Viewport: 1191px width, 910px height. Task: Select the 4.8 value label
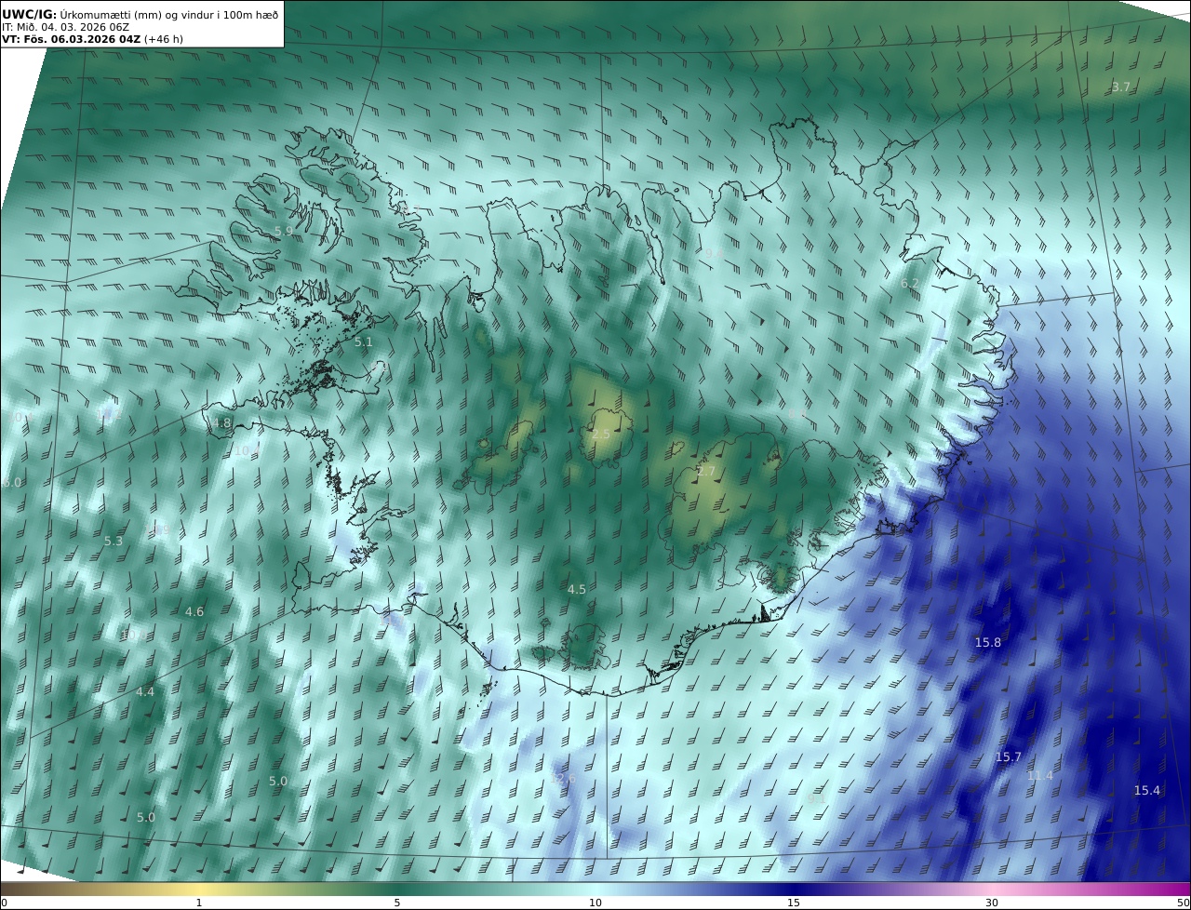[x=221, y=422]
